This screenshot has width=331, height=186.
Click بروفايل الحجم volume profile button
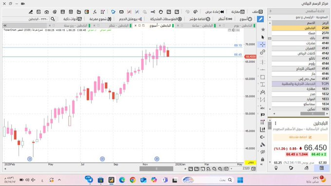130,19
